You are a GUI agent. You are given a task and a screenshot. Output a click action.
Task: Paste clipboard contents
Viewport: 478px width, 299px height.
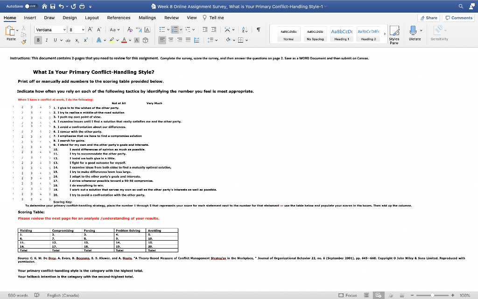[x=11, y=33]
